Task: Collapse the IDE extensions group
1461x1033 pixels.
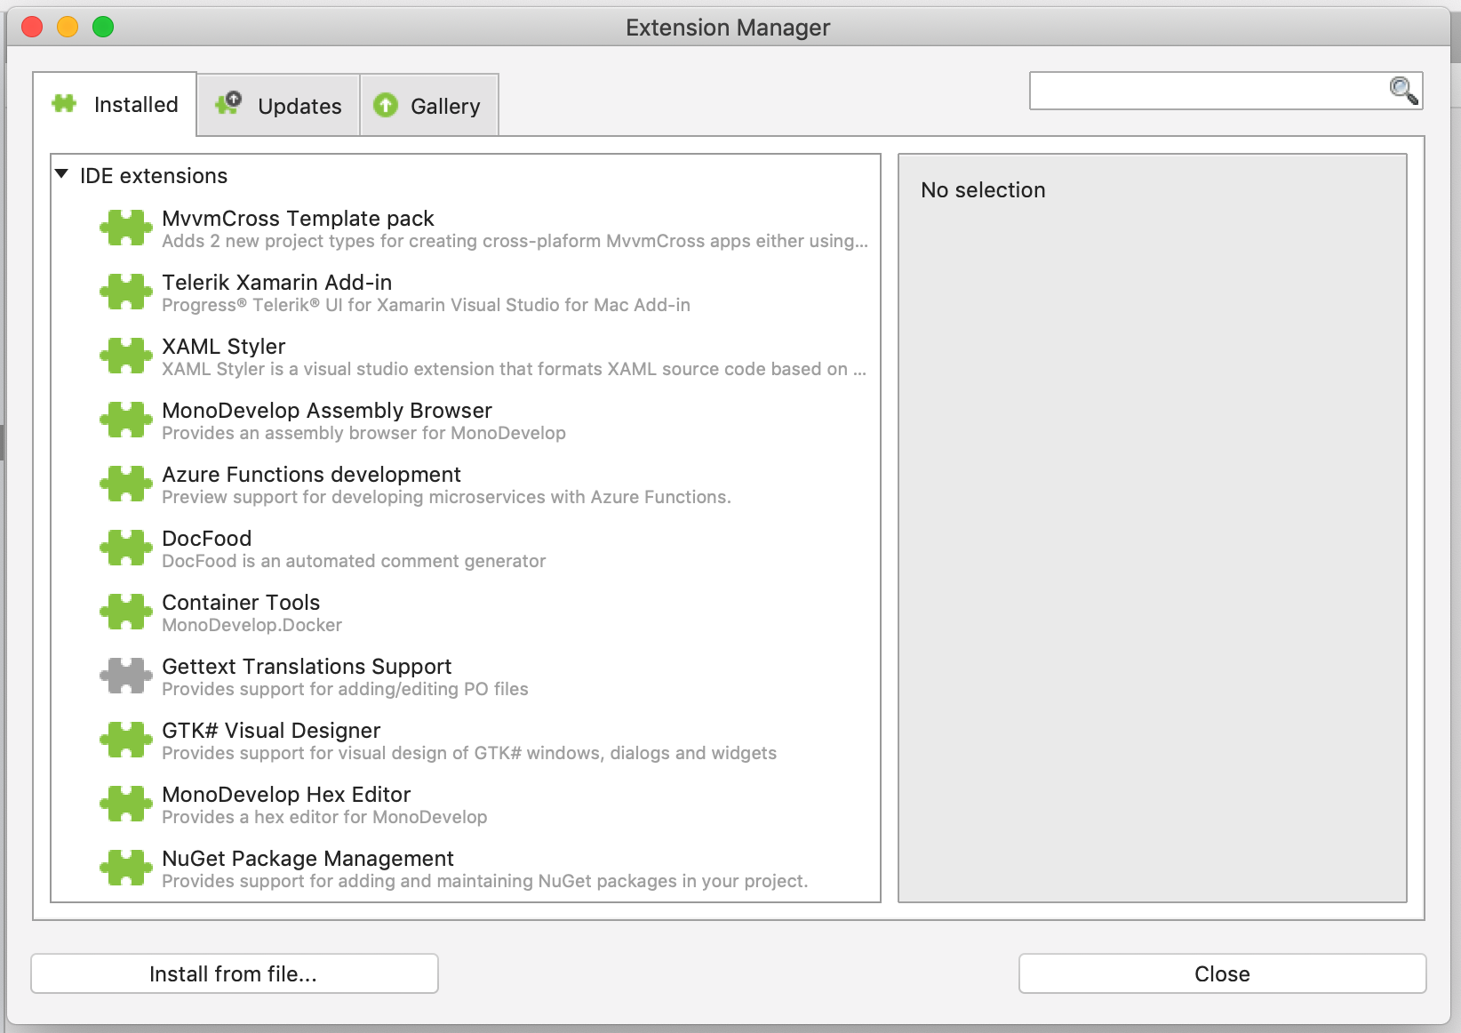Action: pyautogui.click(x=61, y=174)
